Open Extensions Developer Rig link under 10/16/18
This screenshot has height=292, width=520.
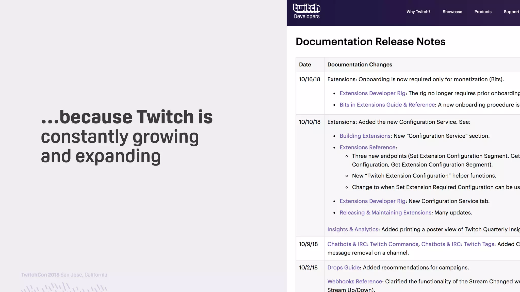pos(372,93)
